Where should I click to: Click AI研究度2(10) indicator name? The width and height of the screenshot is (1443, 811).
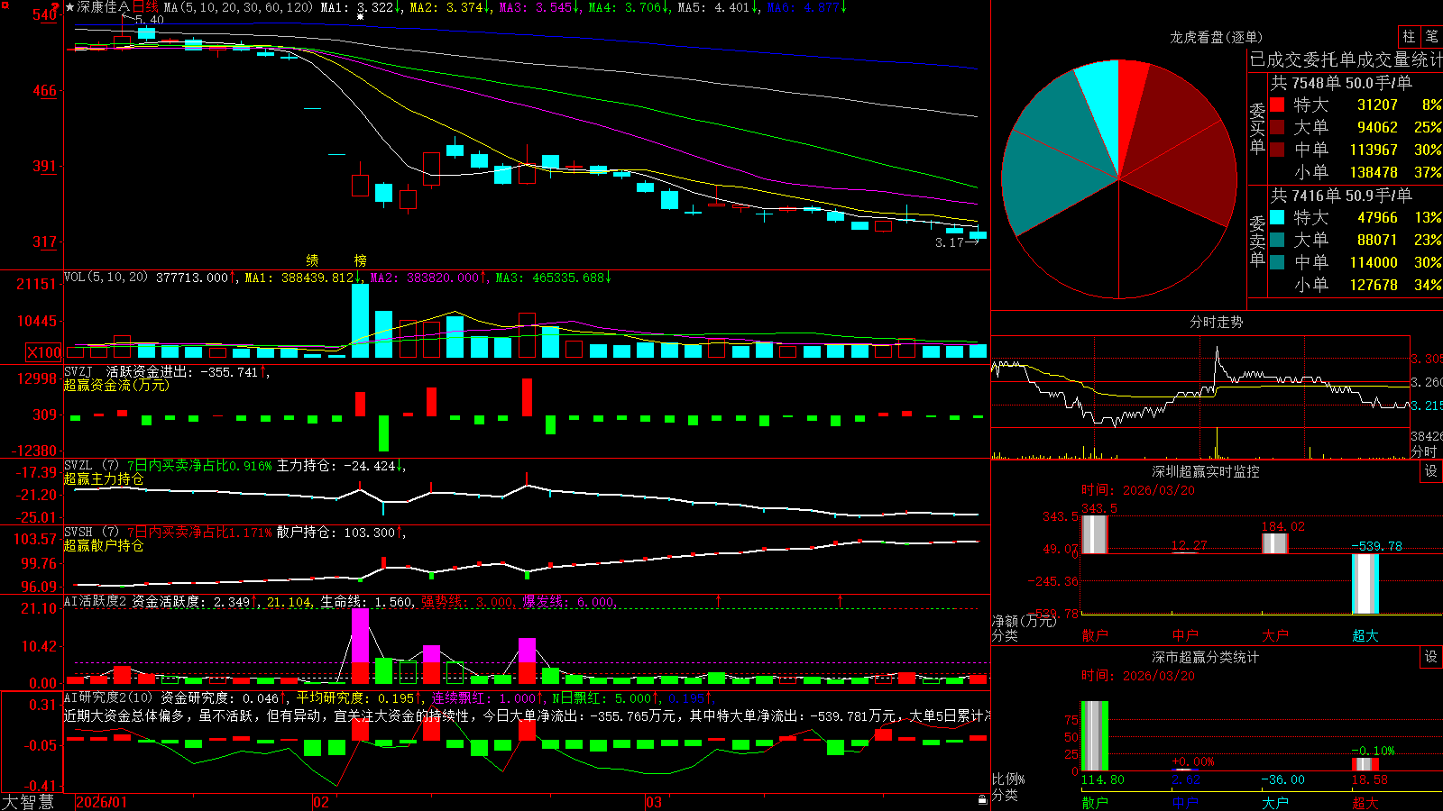109,698
